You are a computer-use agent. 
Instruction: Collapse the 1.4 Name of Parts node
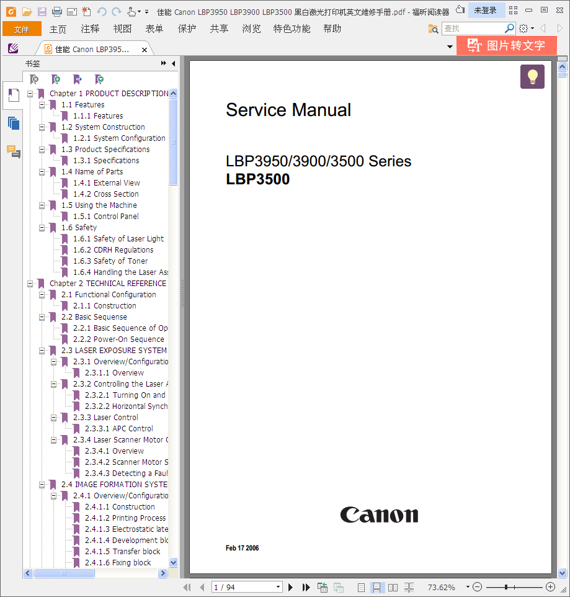point(42,172)
